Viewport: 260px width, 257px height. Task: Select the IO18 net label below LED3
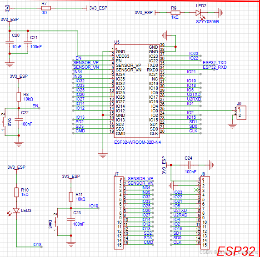click(x=37, y=245)
